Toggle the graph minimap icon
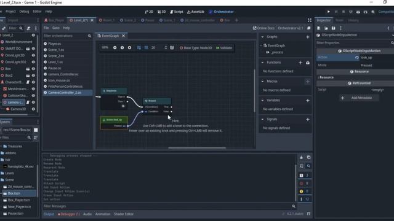The height and width of the screenshot is (221, 394). tap(172, 48)
